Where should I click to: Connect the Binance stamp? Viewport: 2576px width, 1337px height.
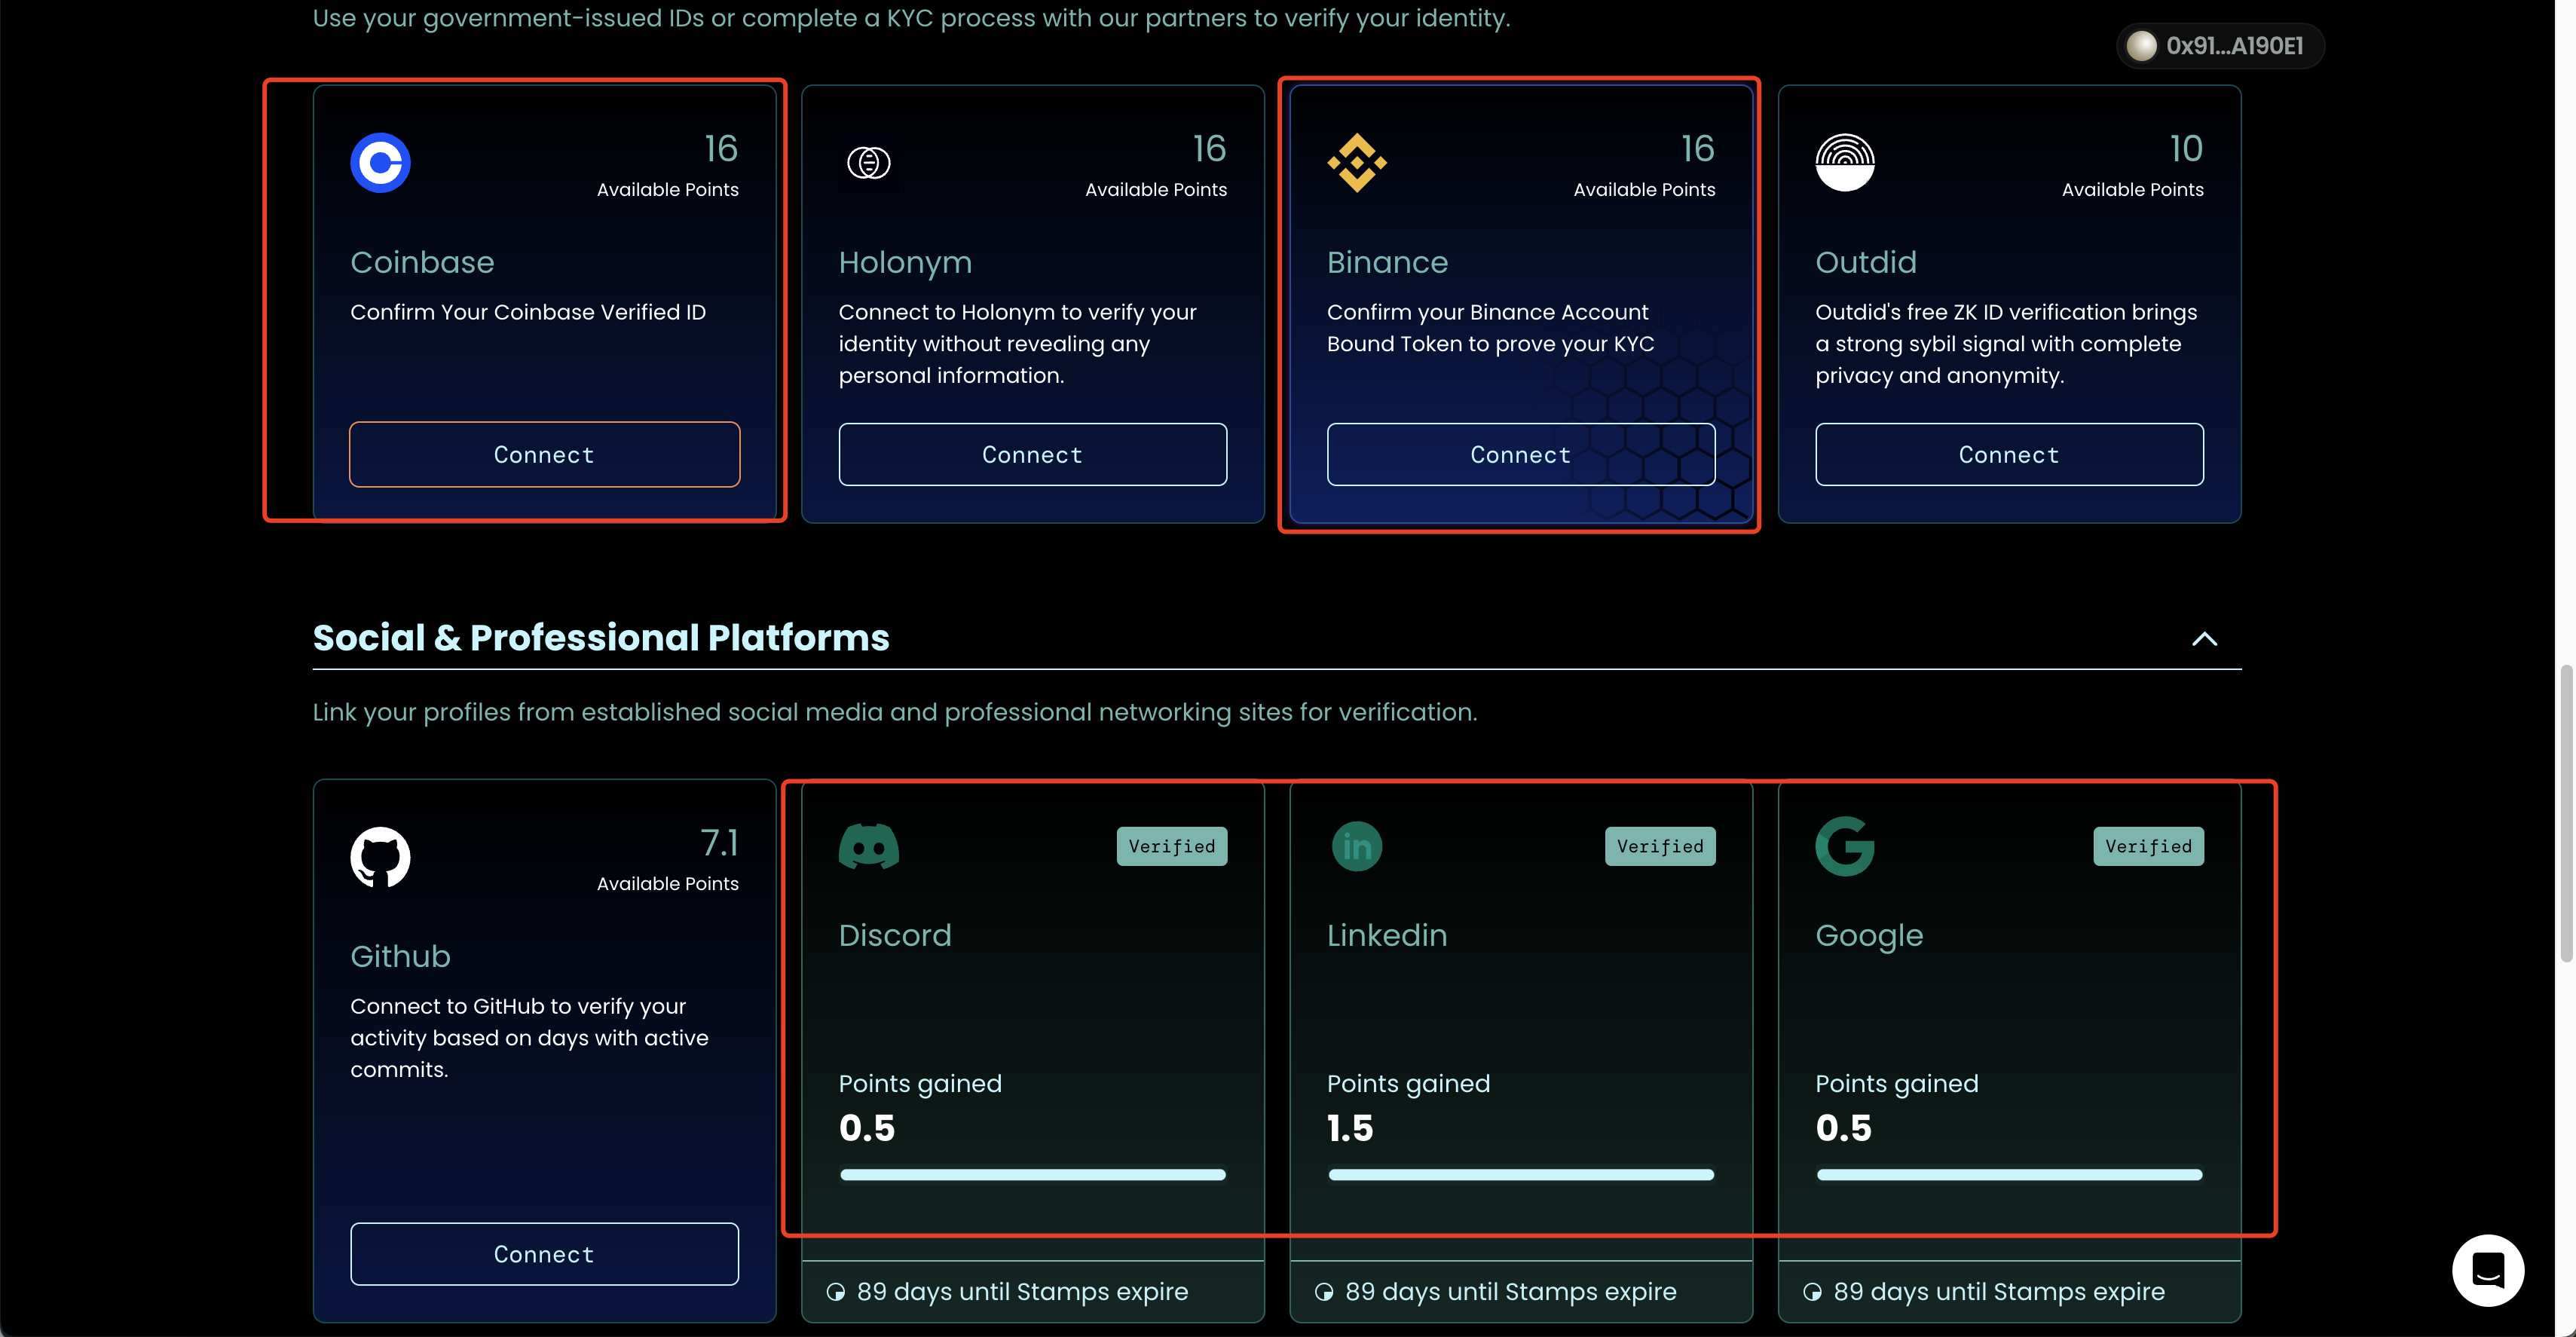(1520, 455)
